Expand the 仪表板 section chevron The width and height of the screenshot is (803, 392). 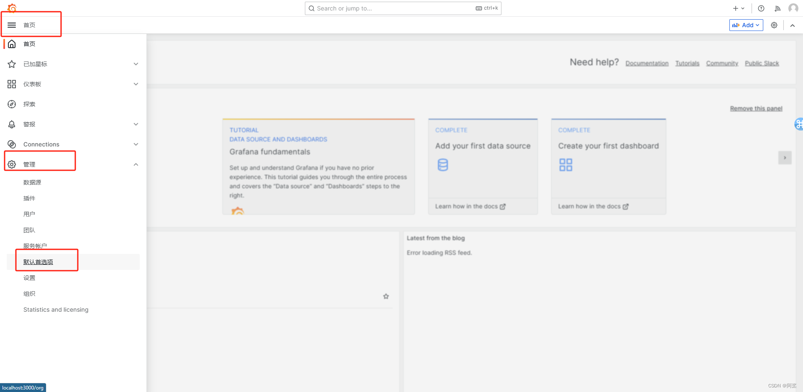pyautogui.click(x=136, y=84)
